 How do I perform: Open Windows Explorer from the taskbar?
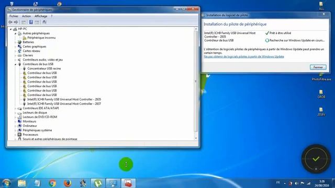coord(21,183)
